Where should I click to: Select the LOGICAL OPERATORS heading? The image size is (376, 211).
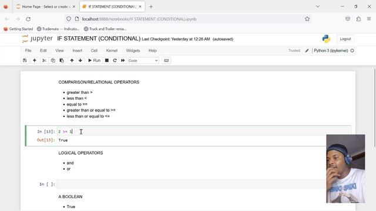point(80,153)
